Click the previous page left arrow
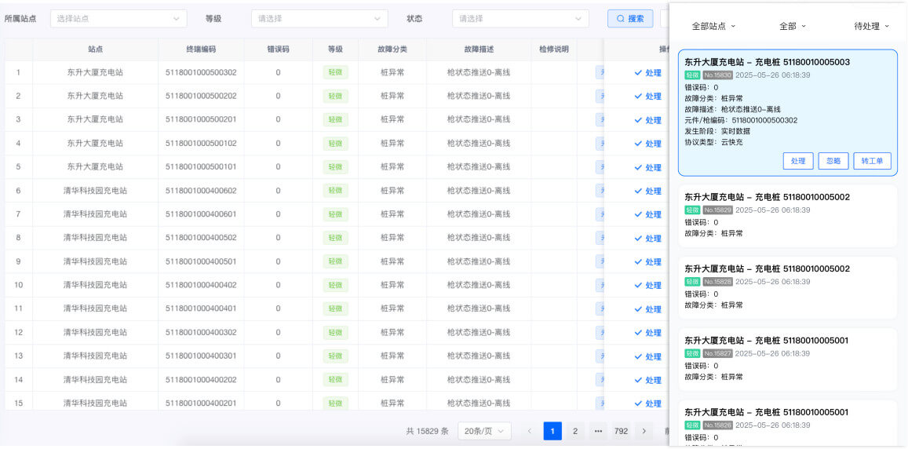This screenshot has height=449, width=908. [530, 431]
